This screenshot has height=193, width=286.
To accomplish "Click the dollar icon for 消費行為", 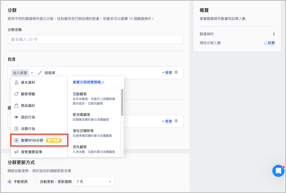I will [16, 129].
